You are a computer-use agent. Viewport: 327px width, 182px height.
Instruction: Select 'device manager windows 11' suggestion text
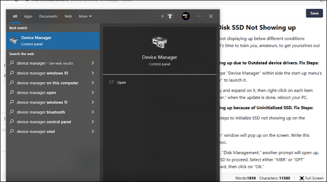[x=42, y=102]
